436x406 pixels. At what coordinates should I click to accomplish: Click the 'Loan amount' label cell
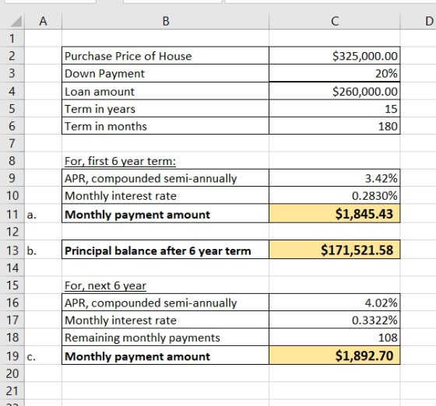click(x=165, y=91)
